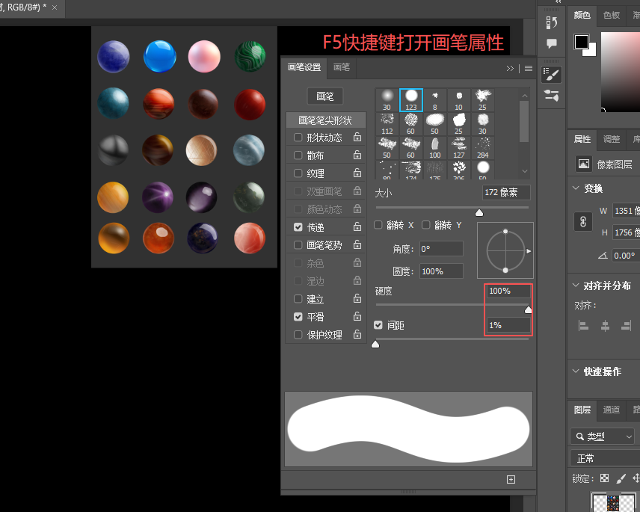Screen dimensions: 640x512
Task: Click the brush panel menu hamburger icon
Action: [529, 69]
